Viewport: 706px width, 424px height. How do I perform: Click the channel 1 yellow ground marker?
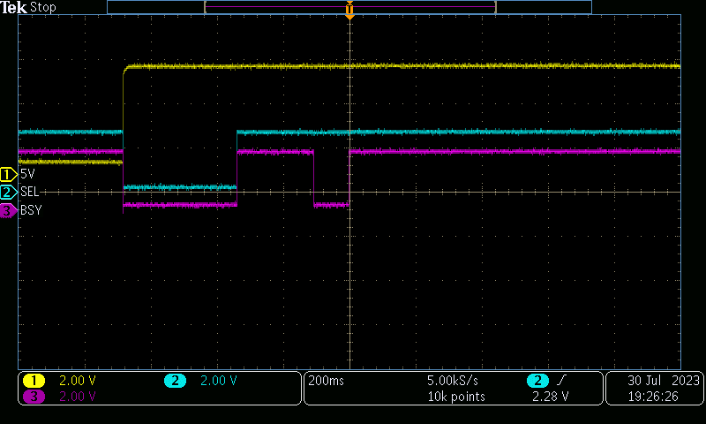(x=8, y=174)
